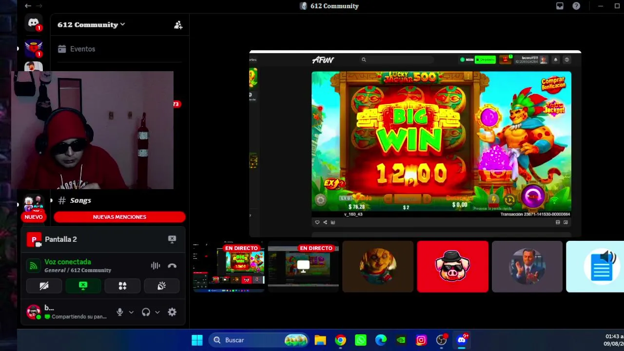
Task: Open Microsoft Edge from taskbar
Action: [x=381, y=340]
